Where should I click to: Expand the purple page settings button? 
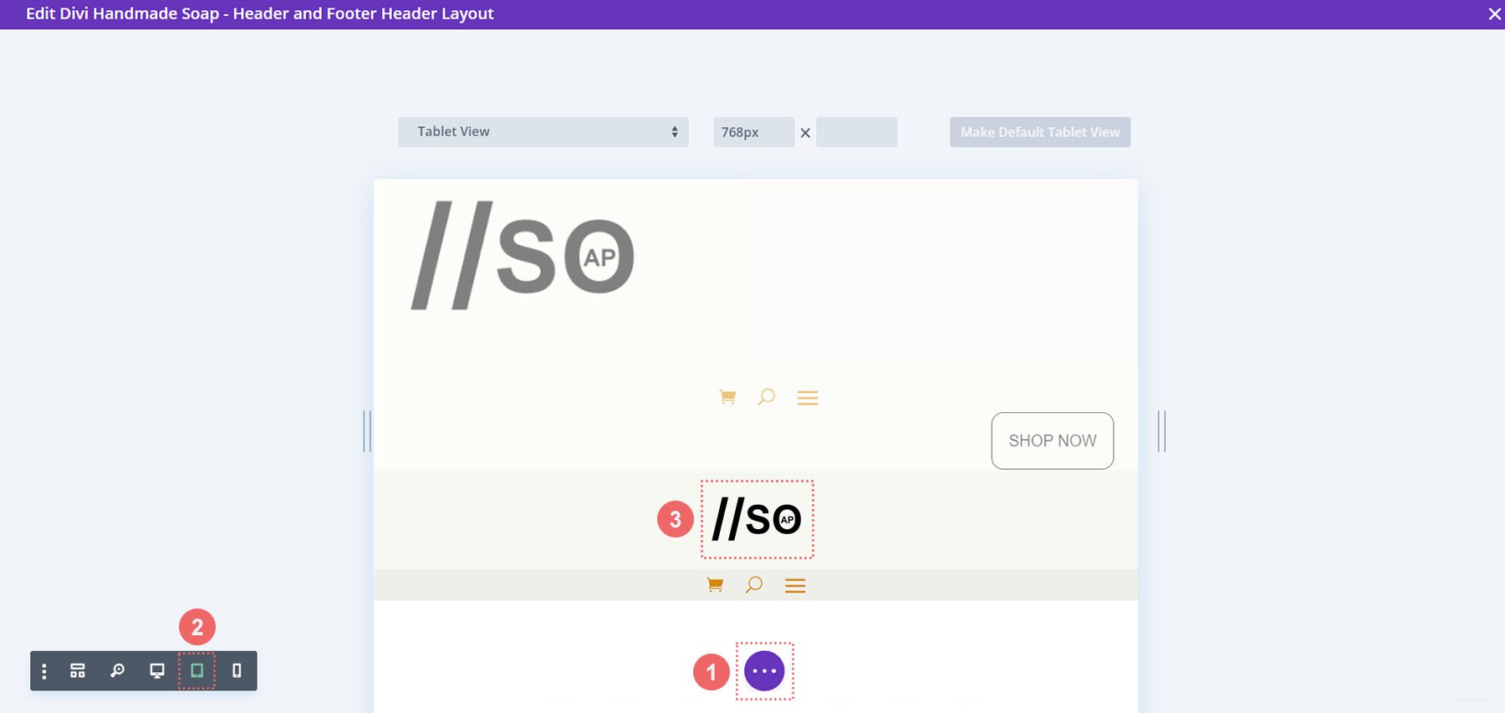point(764,671)
